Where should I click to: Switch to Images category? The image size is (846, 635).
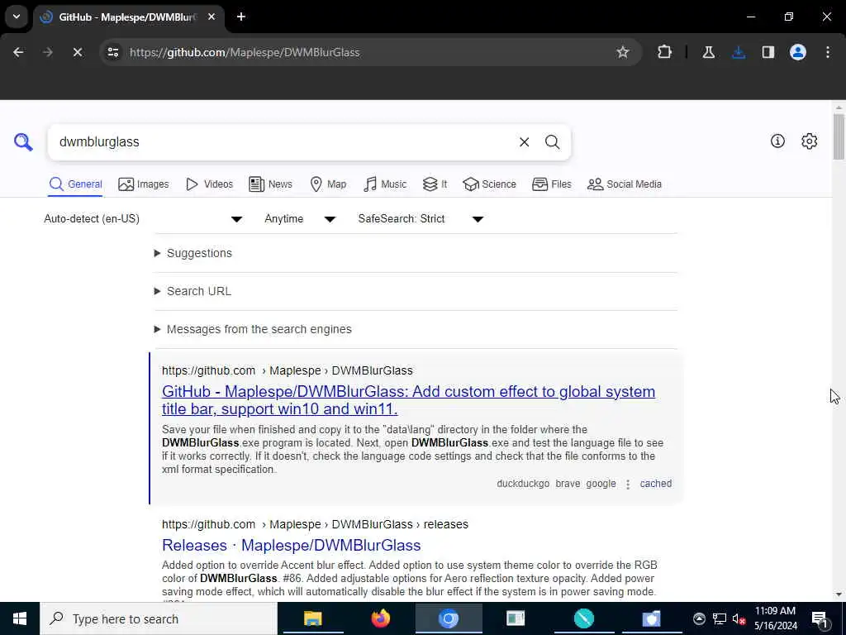pyautogui.click(x=144, y=184)
